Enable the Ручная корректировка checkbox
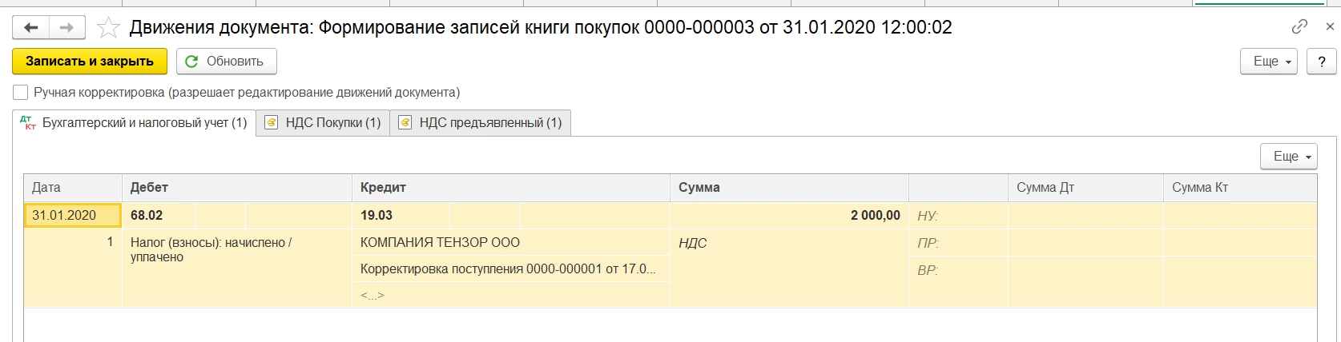This screenshot has width=1341, height=342. tap(21, 92)
